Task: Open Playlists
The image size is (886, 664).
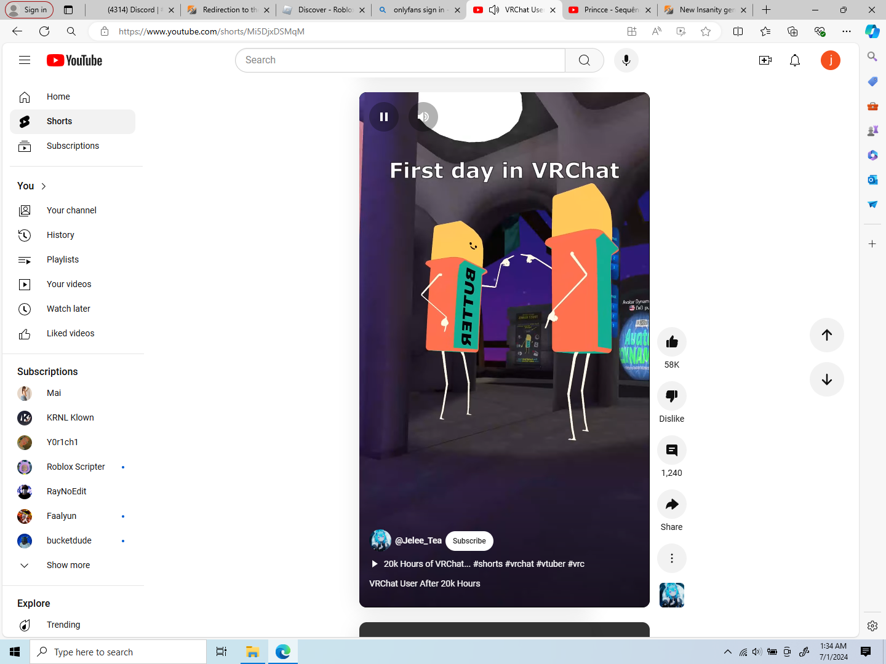Action: (73, 259)
